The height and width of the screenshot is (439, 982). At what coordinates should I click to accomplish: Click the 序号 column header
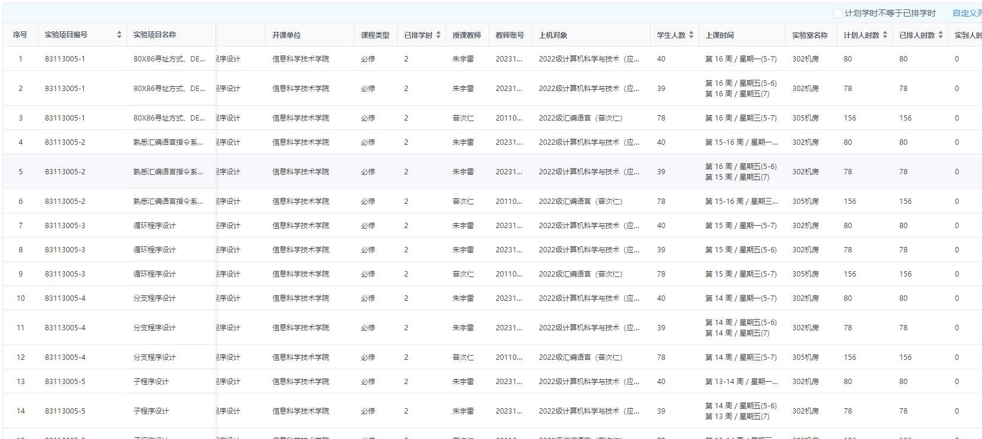tap(20, 35)
